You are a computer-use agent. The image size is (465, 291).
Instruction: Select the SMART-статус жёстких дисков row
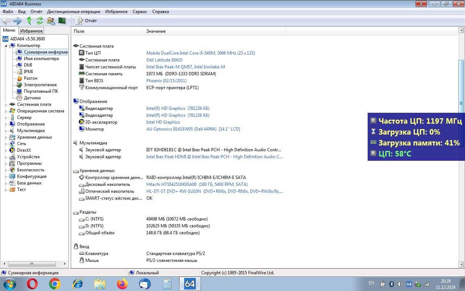click(178, 198)
